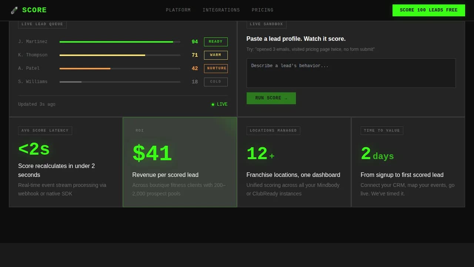Click A. Patel score progress bar

(120, 69)
